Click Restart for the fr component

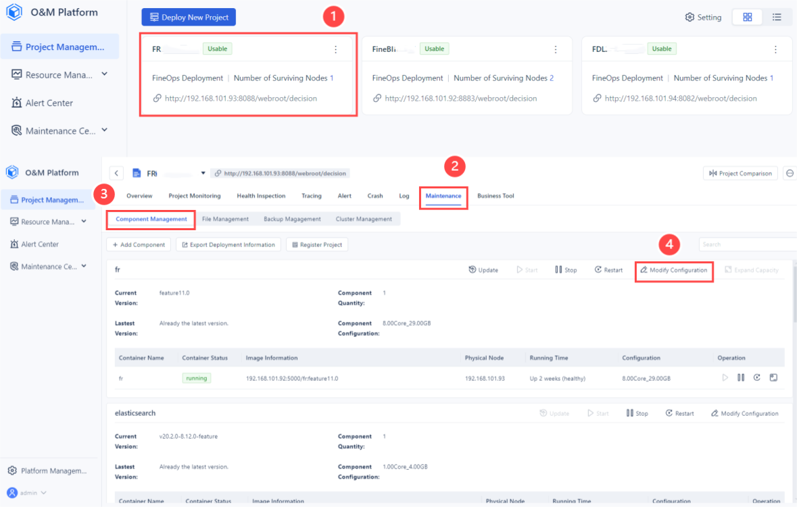coord(608,270)
